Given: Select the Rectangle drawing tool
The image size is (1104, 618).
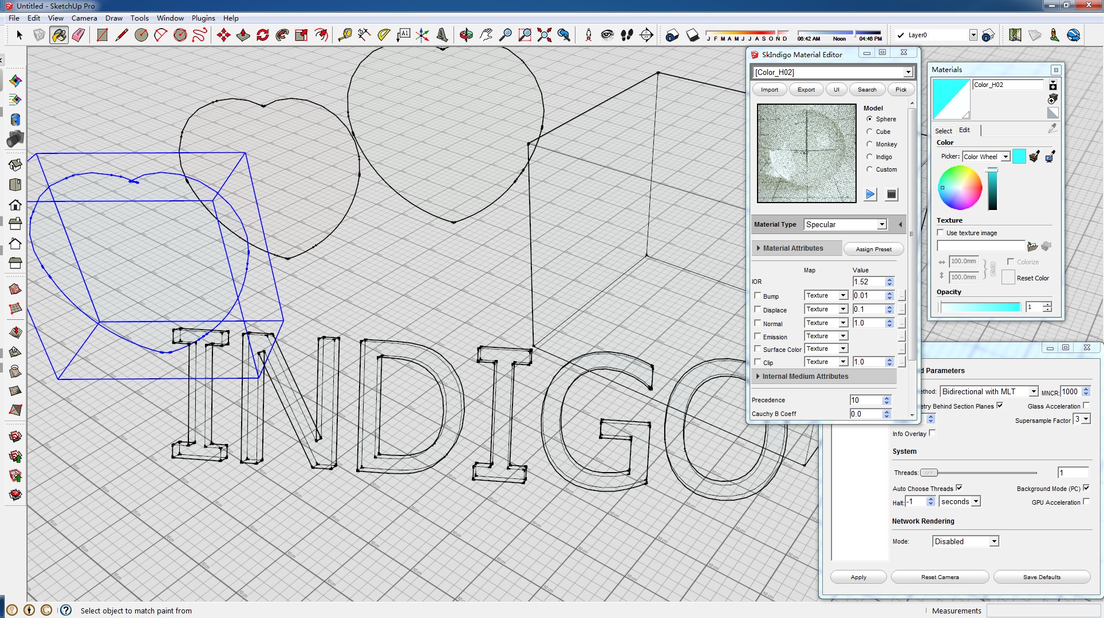Looking at the screenshot, I should point(102,35).
